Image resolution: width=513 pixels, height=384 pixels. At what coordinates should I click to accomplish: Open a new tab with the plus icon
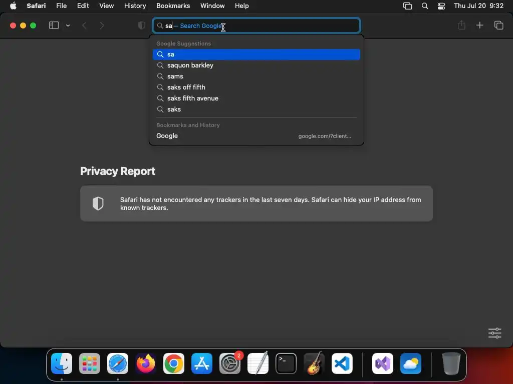coord(479,25)
